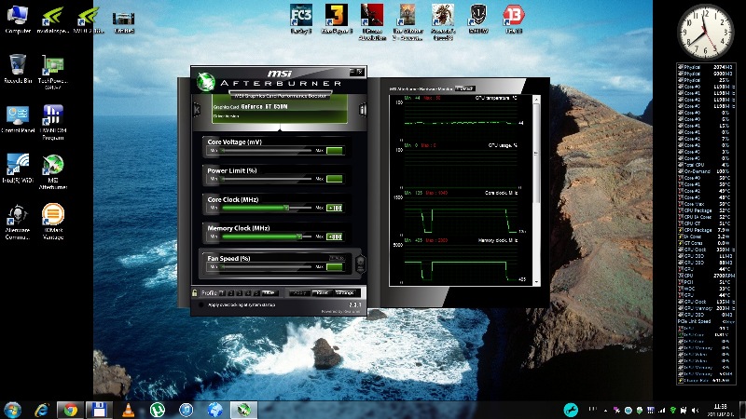746x419 pixels.
Task: Click the teal wrench icon in the taskbar
Action: [571, 411]
